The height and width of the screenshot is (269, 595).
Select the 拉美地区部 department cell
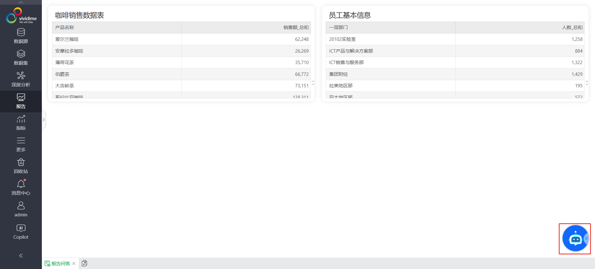click(390, 86)
